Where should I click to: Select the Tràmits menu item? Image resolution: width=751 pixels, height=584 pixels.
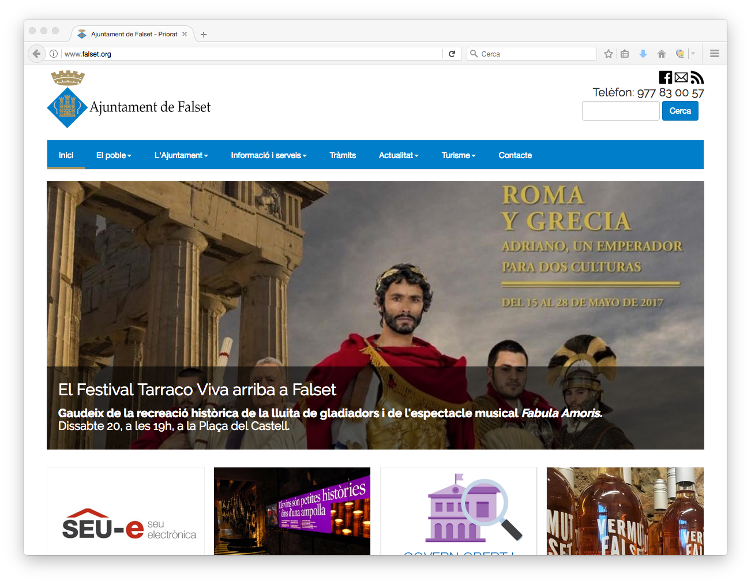[x=343, y=155]
